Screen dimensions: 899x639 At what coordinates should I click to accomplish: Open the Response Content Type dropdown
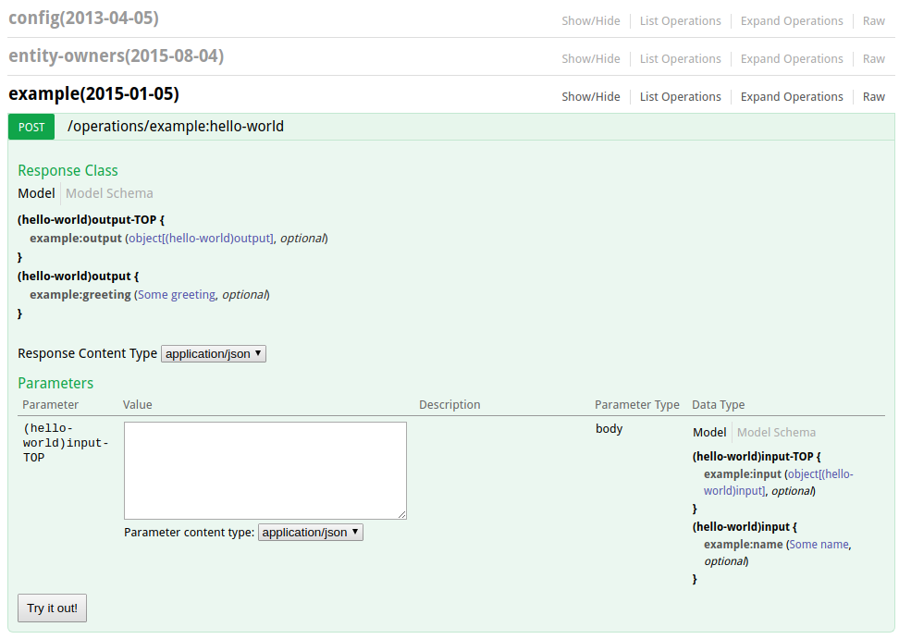(x=214, y=353)
